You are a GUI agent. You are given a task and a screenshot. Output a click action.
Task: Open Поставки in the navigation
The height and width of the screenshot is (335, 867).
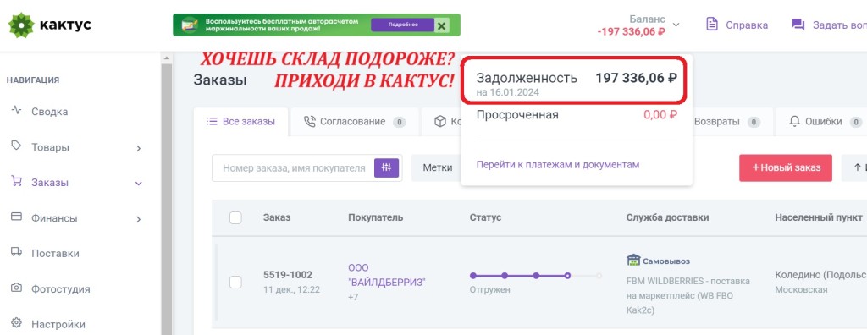click(x=55, y=254)
